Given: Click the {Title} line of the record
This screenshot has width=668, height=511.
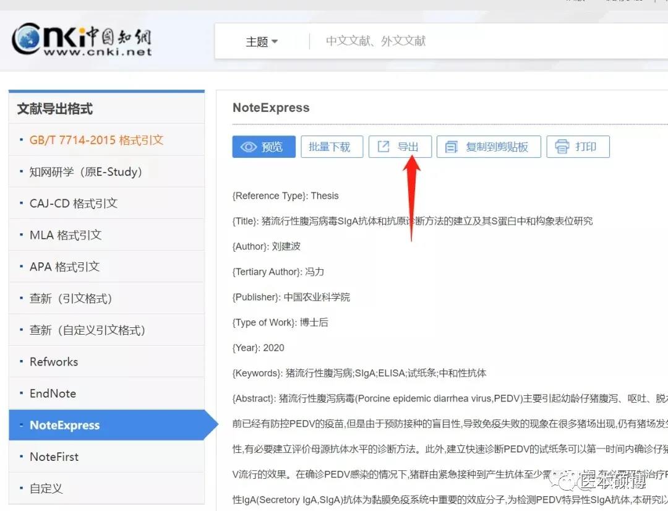Looking at the screenshot, I should (x=413, y=221).
